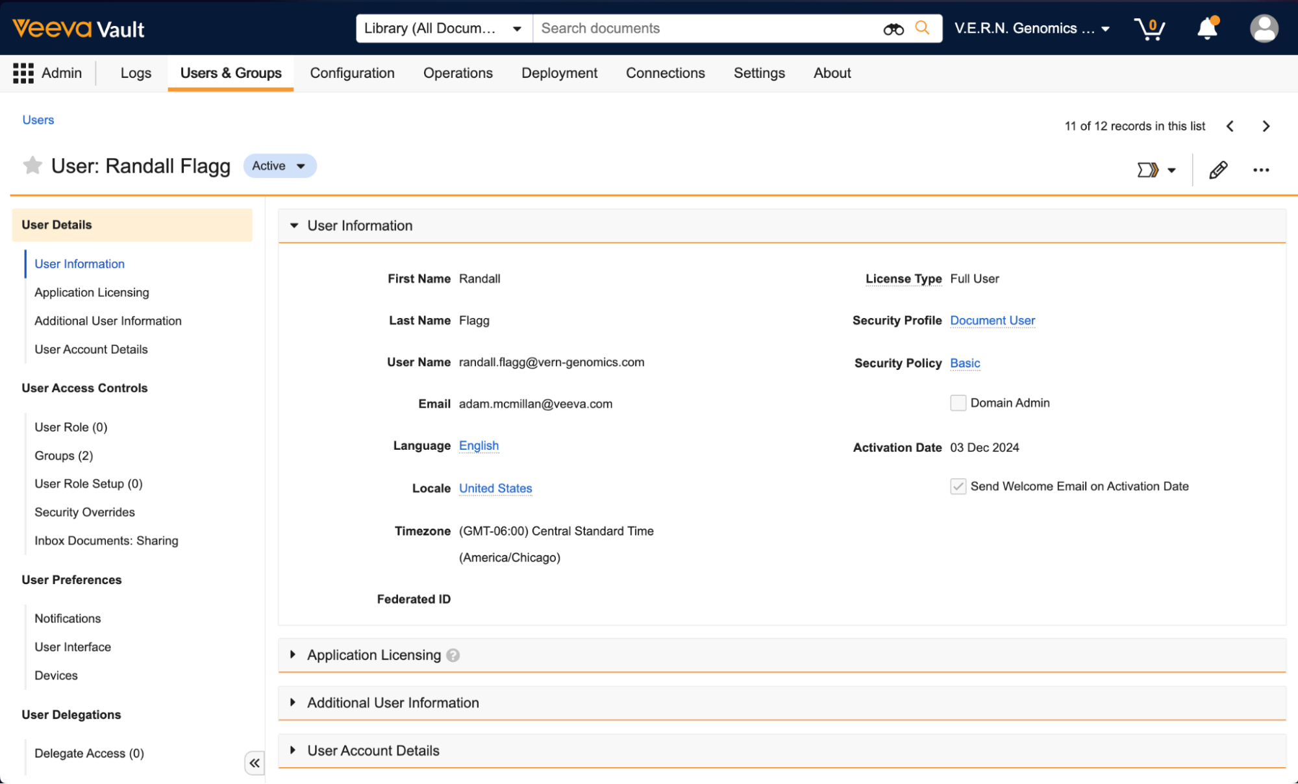1298x784 pixels.
Task: Open the Basic security policy link
Action: (965, 363)
